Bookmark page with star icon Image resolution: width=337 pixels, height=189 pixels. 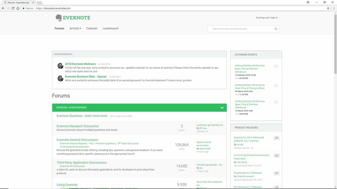[328, 8]
